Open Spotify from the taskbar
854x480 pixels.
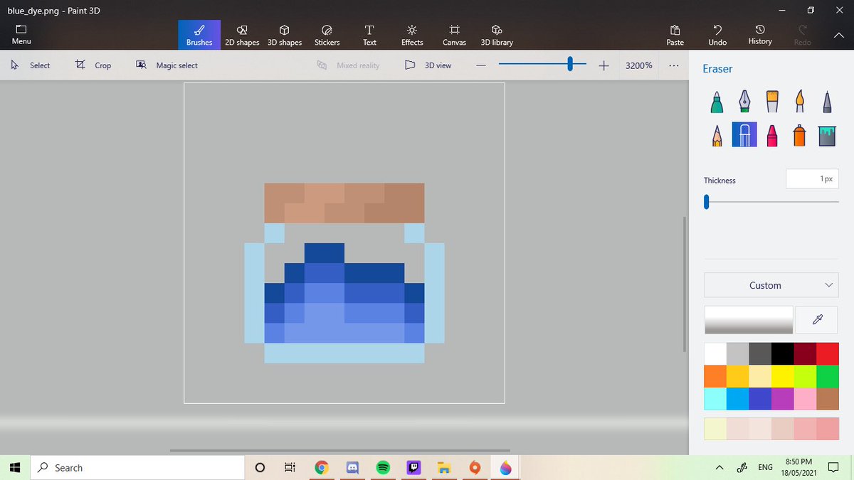click(x=383, y=468)
